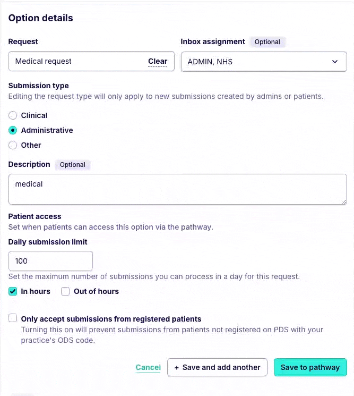
Task: Clear the Medical request field
Action: tap(158, 61)
